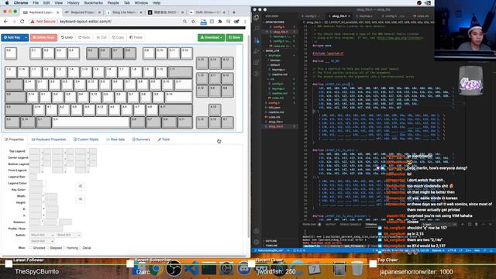The height and width of the screenshot is (279, 496).
Task: Click the Cut toolbar button
Action: coord(102,38)
